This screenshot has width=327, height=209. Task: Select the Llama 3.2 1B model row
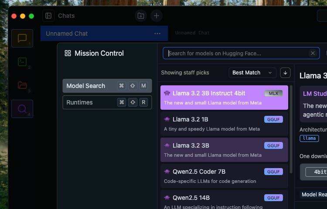click(224, 124)
